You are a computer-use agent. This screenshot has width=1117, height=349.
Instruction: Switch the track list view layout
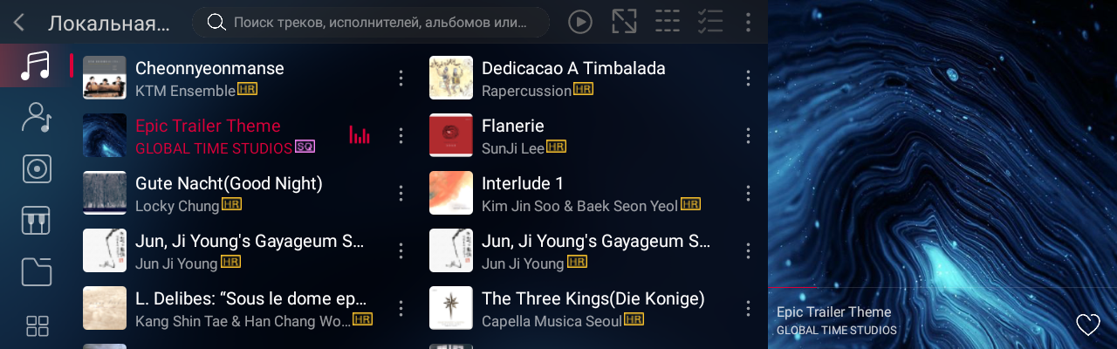668,23
